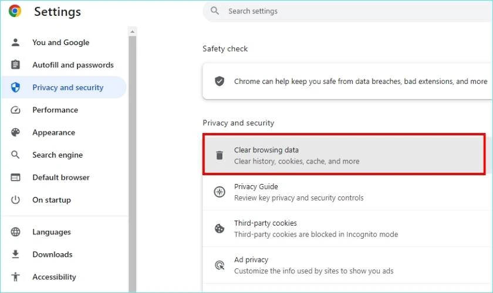Image resolution: width=493 pixels, height=293 pixels.
Task: Click the clipboard icon for Autofill and passwords
Action: coord(15,64)
